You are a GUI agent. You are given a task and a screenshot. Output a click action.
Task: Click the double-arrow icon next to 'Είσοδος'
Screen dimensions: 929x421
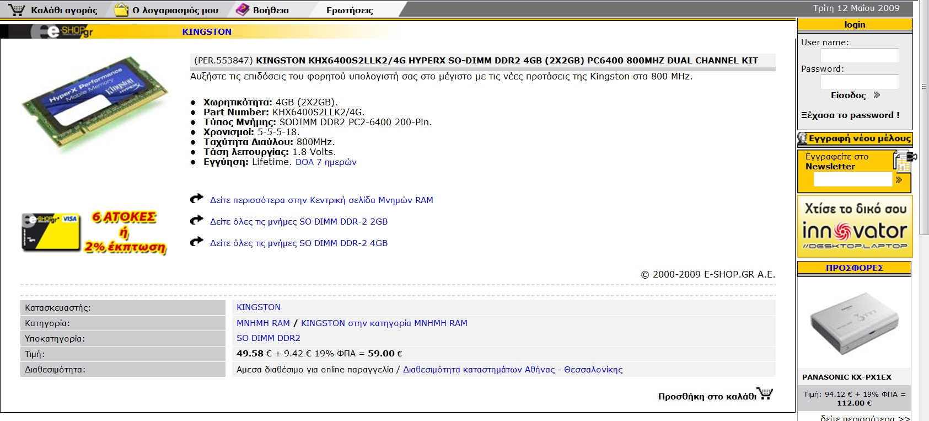877,95
